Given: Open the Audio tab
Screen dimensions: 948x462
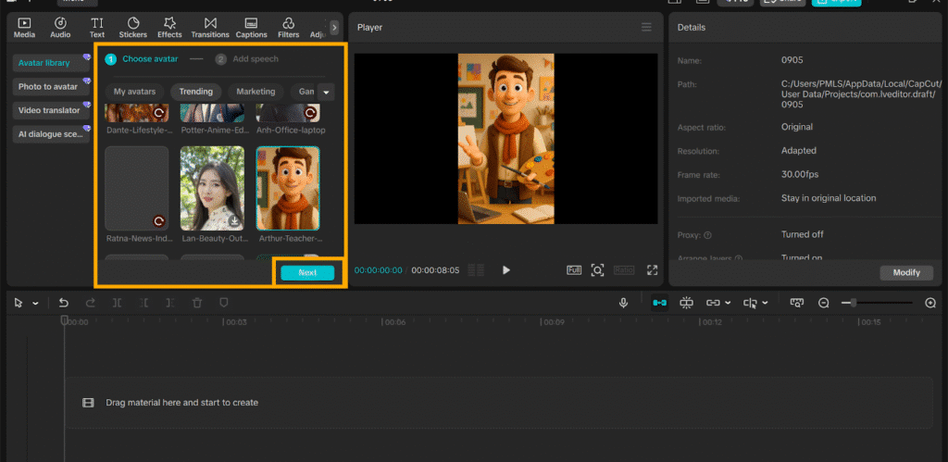Looking at the screenshot, I should point(60,28).
